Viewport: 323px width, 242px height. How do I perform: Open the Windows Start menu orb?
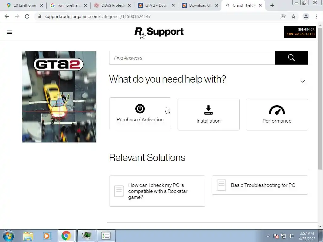(x=9, y=236)
